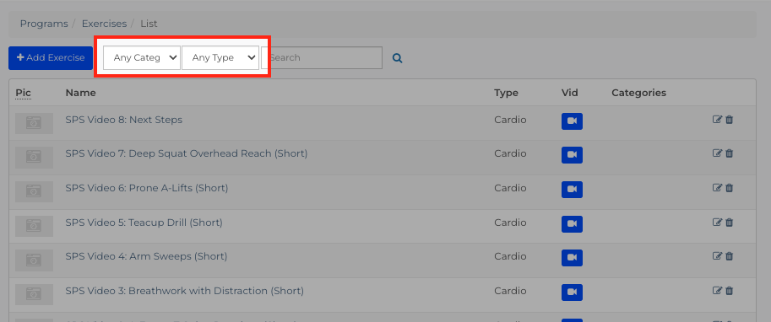Click the search magnifier icon
The image size is (771, 322).
[397, 58]
